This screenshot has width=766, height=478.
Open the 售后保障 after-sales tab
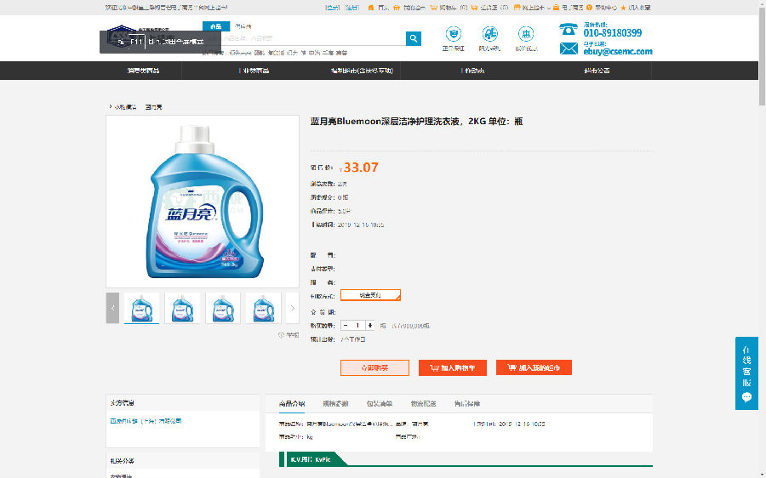(x=467, y=403)
